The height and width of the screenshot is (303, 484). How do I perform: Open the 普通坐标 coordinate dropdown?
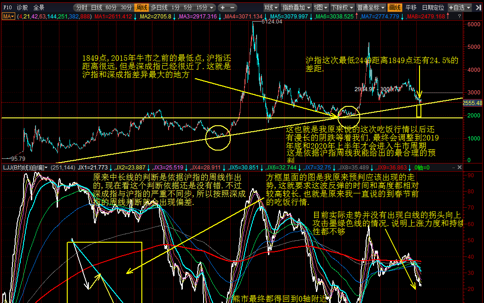coord(371,7)
